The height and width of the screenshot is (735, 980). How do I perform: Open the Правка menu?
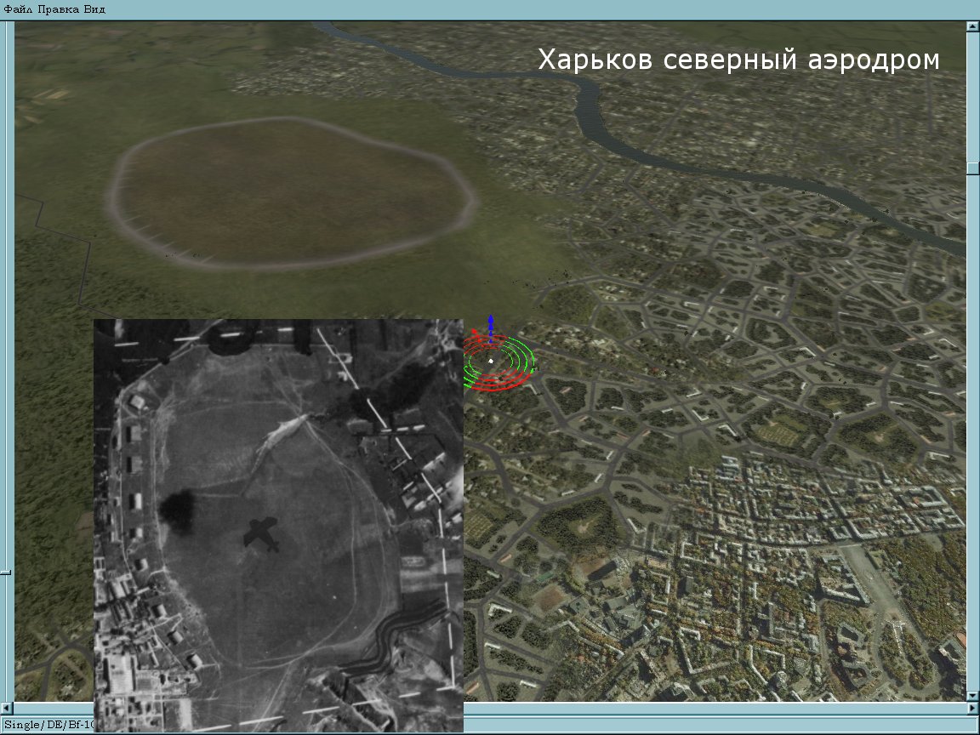pos(59,9)
